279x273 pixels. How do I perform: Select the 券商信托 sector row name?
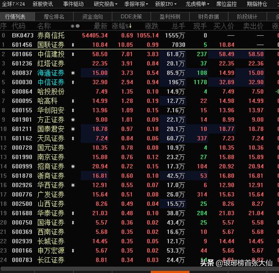[x=51, y=35]
